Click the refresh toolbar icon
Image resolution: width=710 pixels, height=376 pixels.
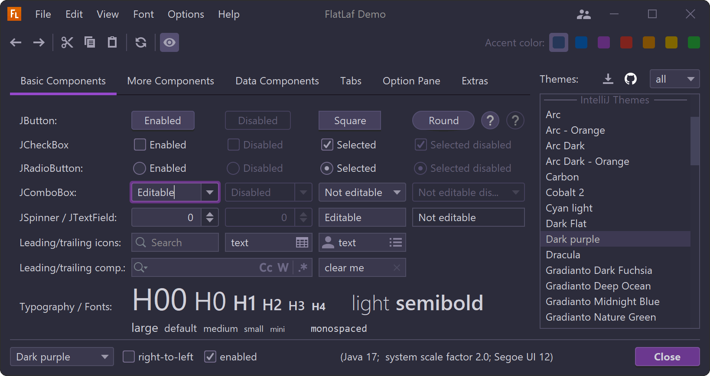[x=141, y=42]
